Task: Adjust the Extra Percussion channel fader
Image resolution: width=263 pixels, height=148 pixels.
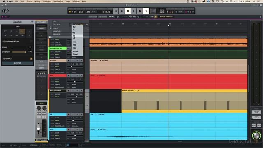Action: point(39,127)
